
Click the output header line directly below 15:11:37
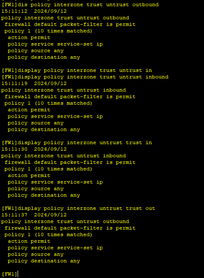[x=65, y=222]
